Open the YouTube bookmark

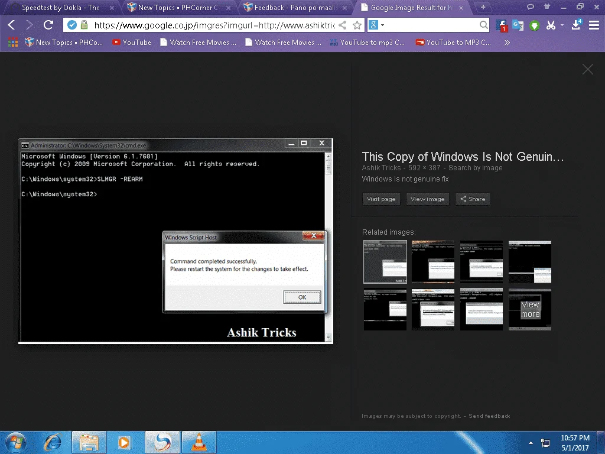point(132,43)
